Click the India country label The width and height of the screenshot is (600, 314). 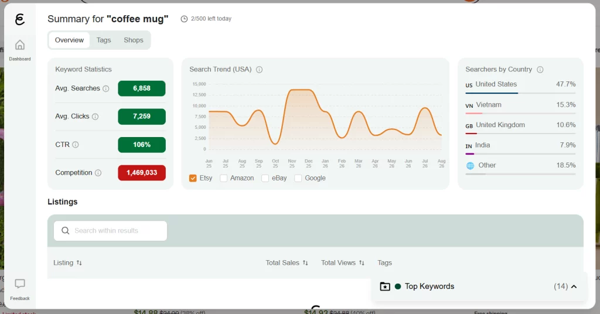tap(483, 145)
